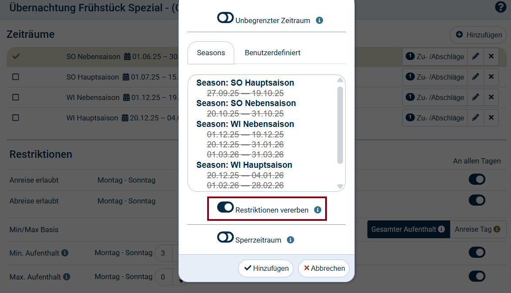Viewport: 511px width, 293px height.
Task: Confirm with the dialog's Hinzufügen button
Action: (266, 269)
